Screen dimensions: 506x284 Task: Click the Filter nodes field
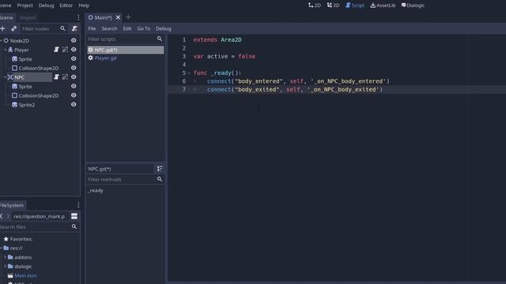[x=40, y=28]
